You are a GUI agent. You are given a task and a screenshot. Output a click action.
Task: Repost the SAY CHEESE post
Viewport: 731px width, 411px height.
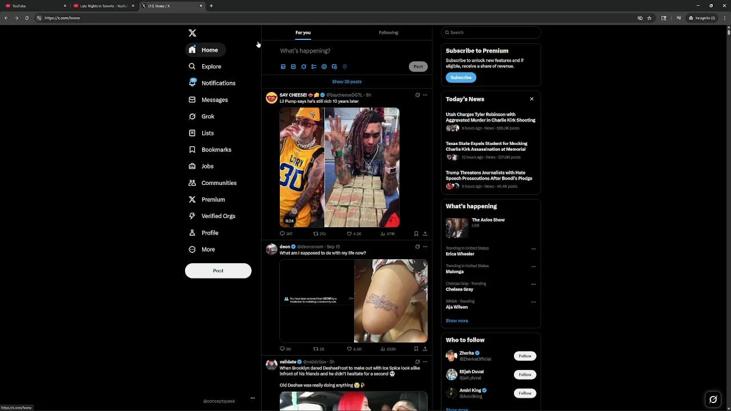click(319, 233)
